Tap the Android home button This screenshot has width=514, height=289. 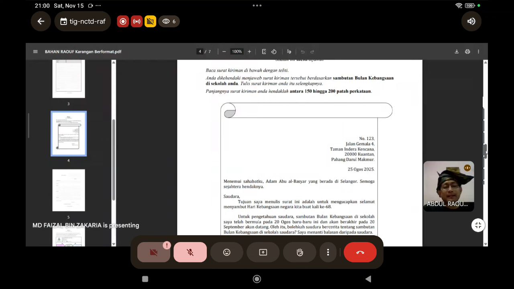[x=257, y=279]
